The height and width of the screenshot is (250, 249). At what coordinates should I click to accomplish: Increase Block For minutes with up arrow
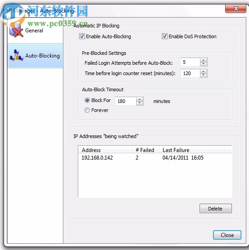click(139, 99)
